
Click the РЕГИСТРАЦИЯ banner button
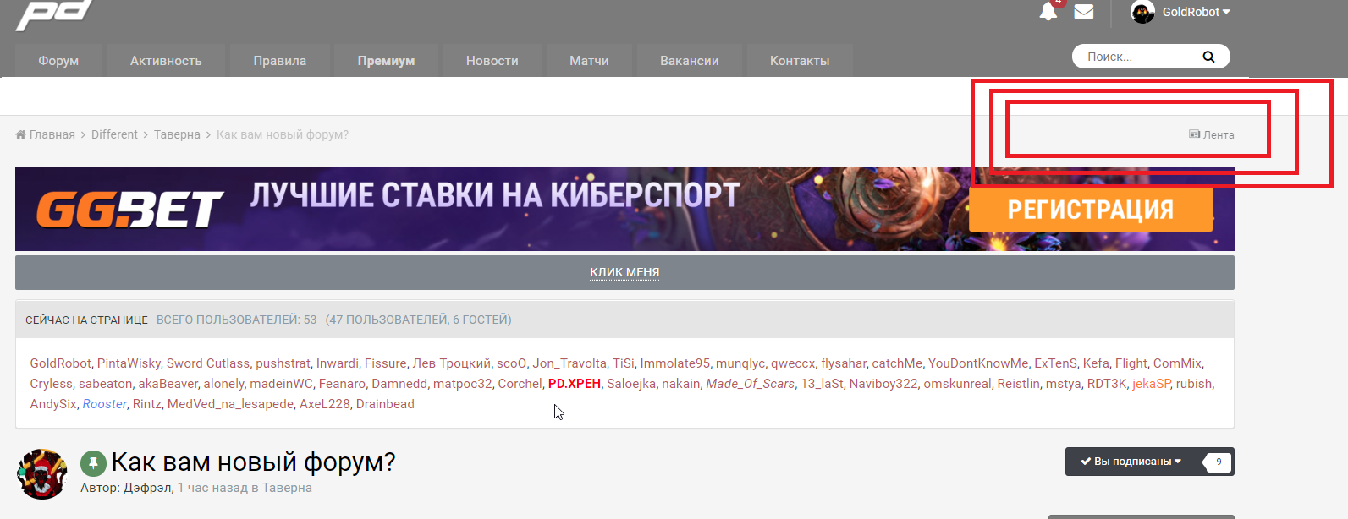coord(1091,210)
